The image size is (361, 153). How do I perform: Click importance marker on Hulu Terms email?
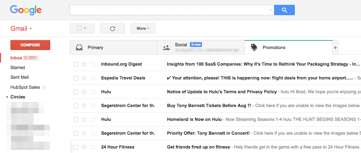[93, 92]
